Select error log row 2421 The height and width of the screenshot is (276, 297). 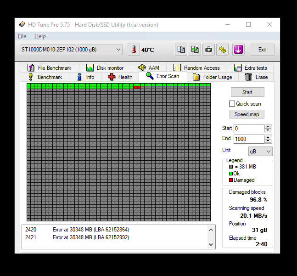115,237
